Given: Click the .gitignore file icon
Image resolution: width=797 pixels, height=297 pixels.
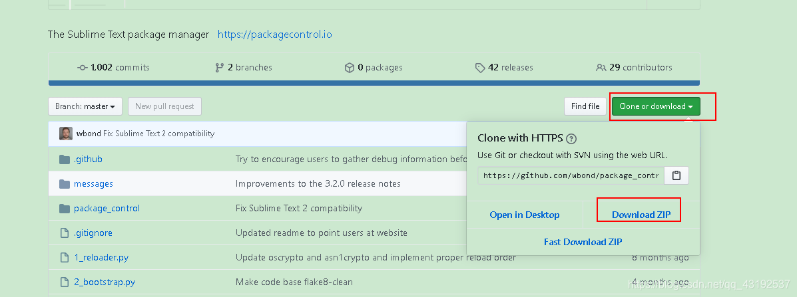Looking at the screenshot, I should [x=65, y=233].
